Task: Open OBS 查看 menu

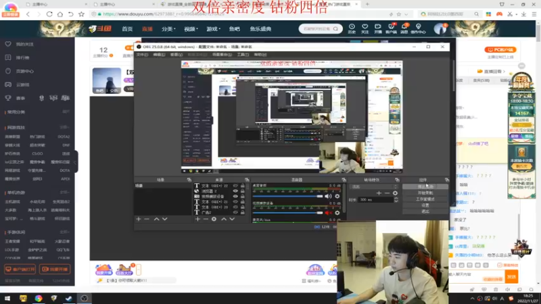Action: coord(176,55)
